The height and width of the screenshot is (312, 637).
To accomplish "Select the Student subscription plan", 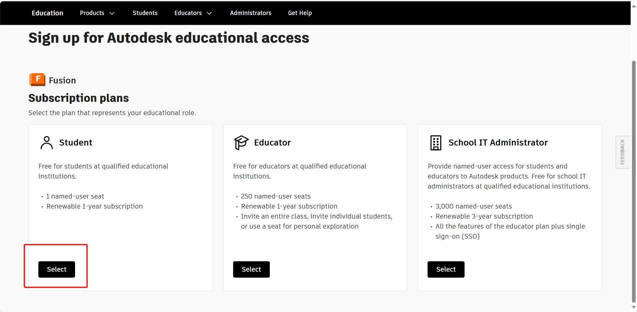I will pos(57,269).
